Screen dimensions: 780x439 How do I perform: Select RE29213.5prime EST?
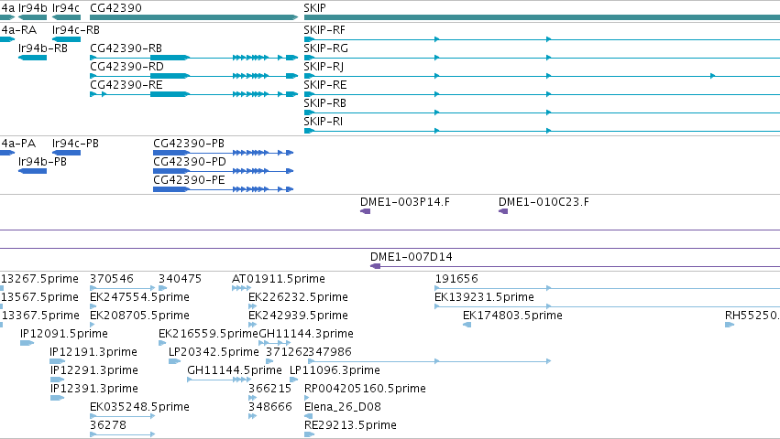tap(309, 434)
